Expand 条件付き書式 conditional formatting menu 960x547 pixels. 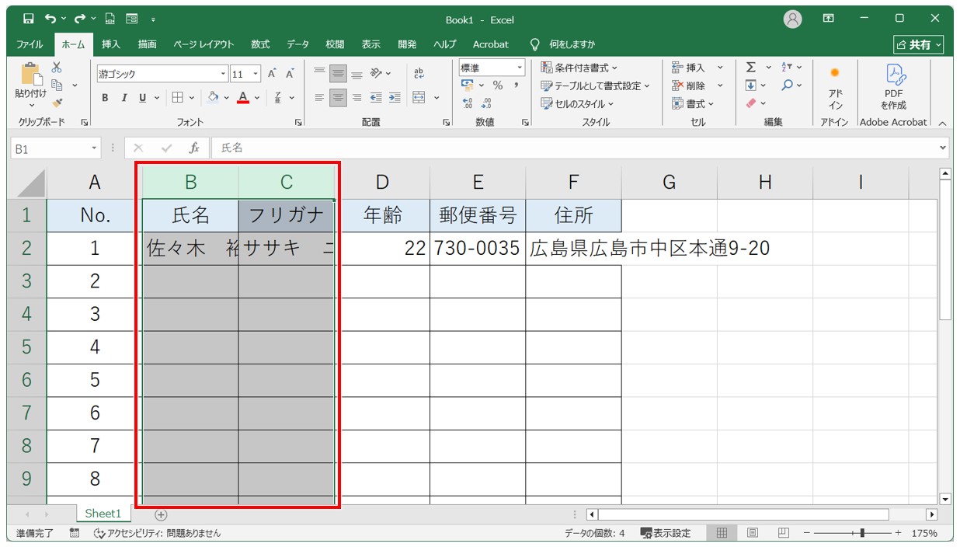click(x=579, y=68)
